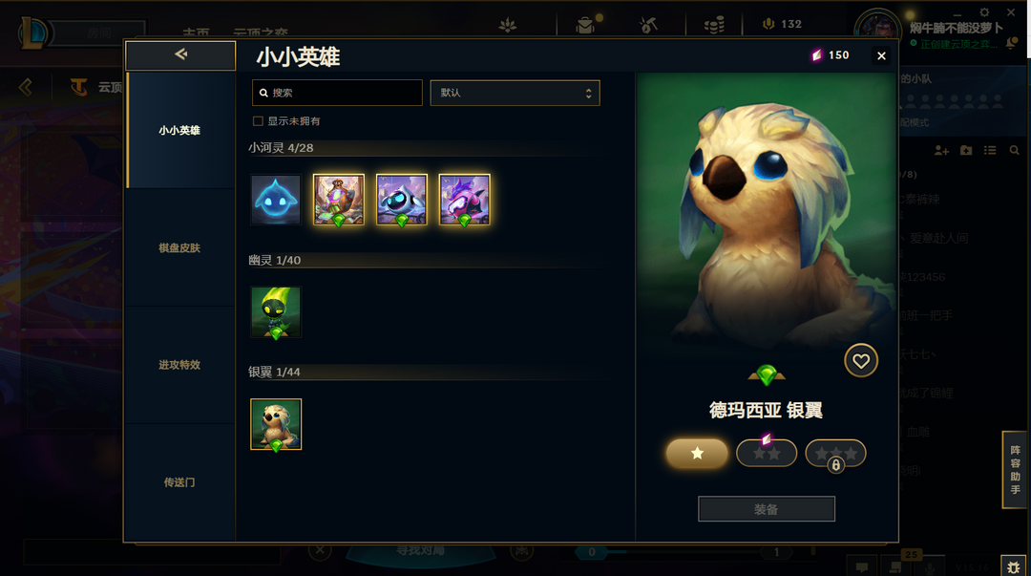Switch to the 进攻特效 tab
Viewport: 1031px width, 576px height.
[x=179, y=365]
